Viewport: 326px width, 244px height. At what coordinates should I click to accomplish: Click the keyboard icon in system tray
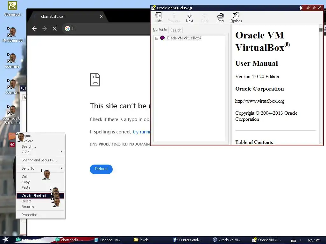[293, 241]
